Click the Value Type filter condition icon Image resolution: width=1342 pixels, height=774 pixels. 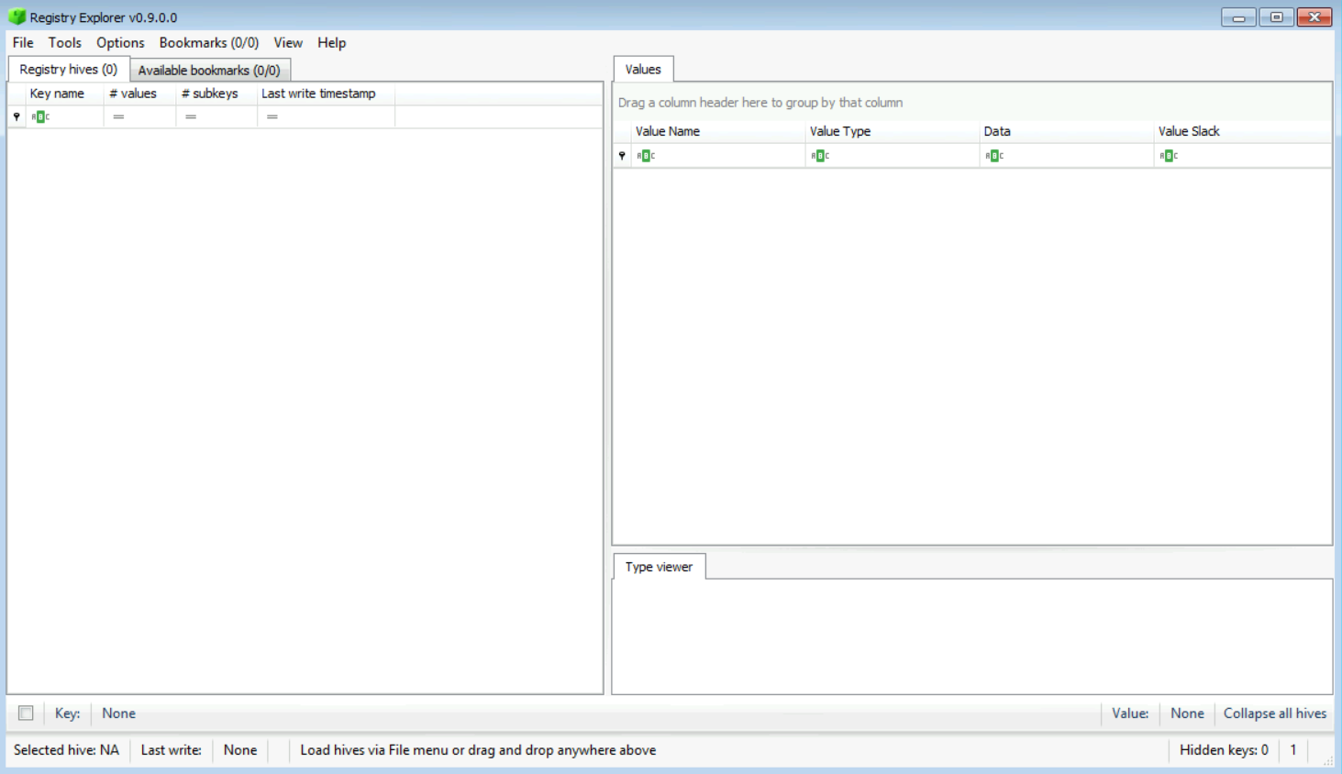[820, 156]
